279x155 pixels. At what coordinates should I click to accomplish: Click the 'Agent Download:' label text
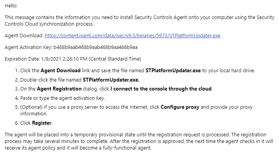[x=24, y=36]
